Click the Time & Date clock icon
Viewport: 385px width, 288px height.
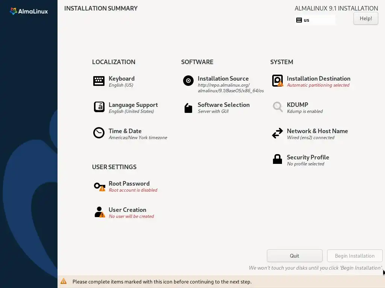(x=99, y=133)
